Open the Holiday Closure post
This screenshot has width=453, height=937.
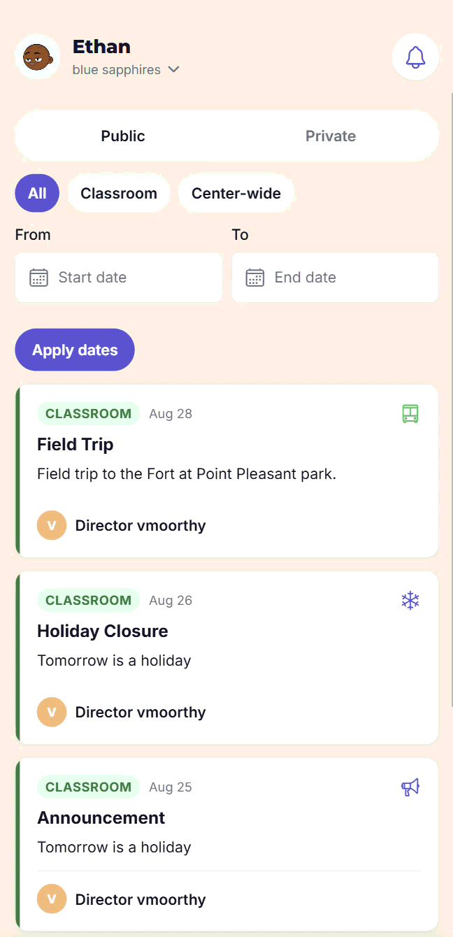point(227,657)
